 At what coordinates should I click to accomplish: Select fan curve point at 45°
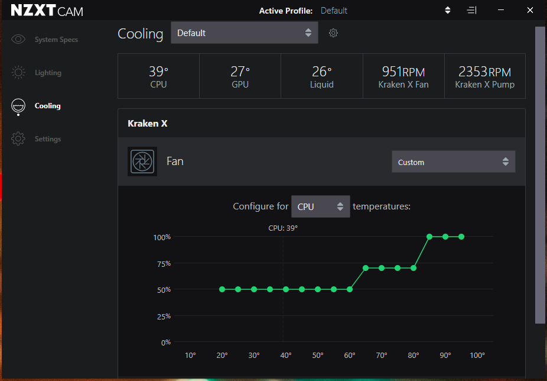(x=302, y=289)
